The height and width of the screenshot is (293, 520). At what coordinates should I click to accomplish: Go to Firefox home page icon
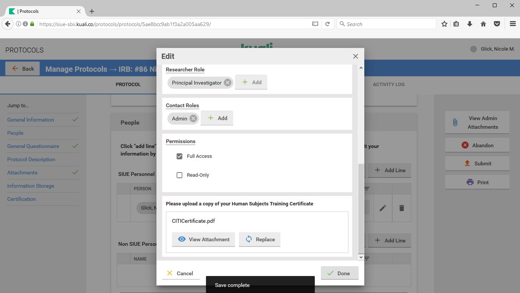[x=483, y=24]
